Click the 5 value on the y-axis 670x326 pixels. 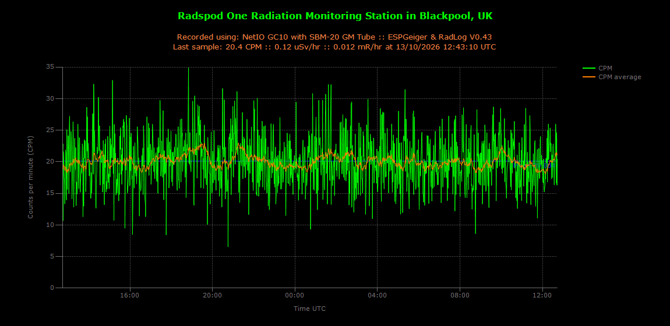click(x=52, y=257)
